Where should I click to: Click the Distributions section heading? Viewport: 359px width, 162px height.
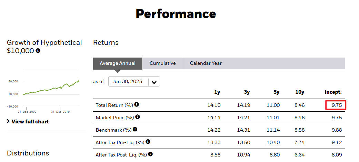[x=28, y=153]
